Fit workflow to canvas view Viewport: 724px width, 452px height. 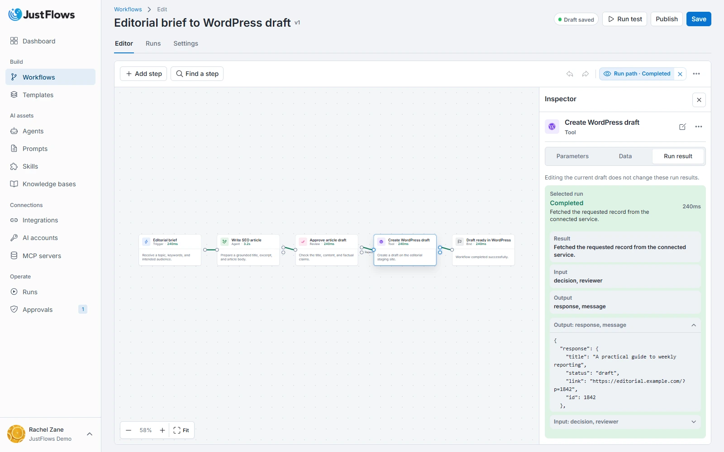point(181,430)
